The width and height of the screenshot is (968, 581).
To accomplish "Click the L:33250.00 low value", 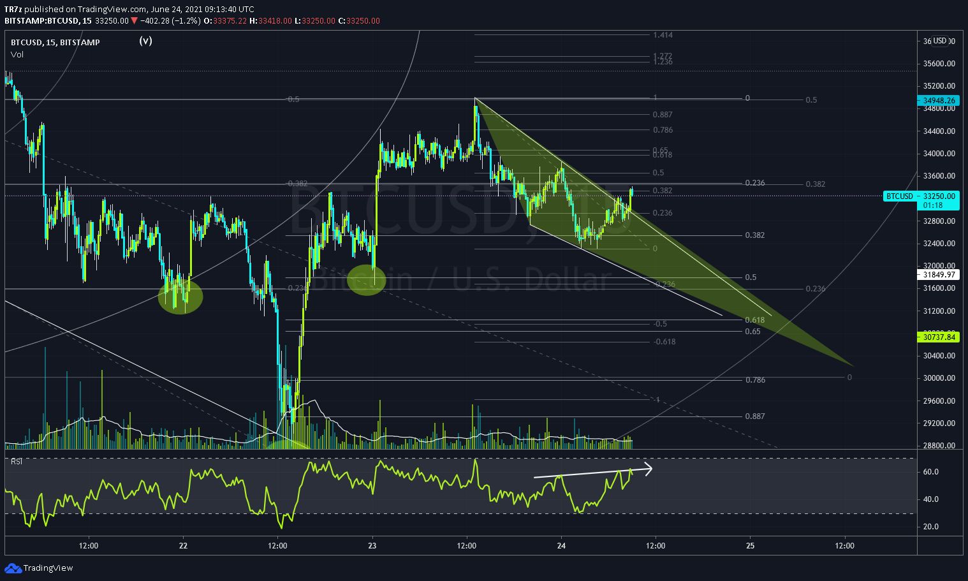I will 315,21.
